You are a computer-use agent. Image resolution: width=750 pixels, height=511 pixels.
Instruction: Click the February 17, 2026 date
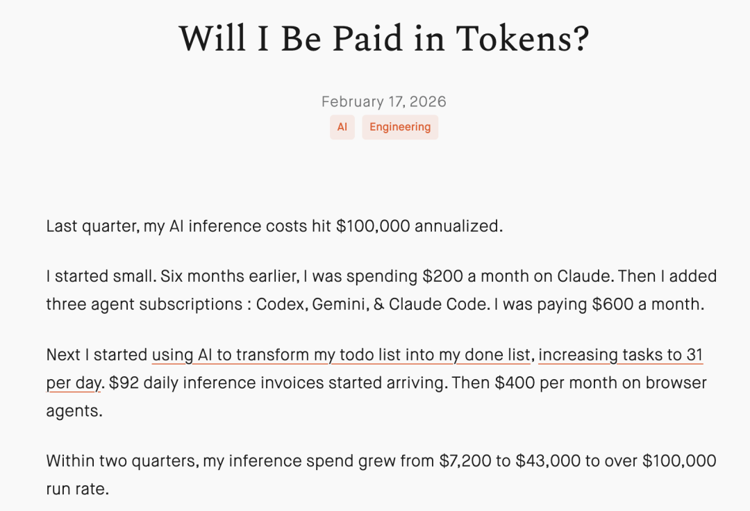(x=383, y=102)
